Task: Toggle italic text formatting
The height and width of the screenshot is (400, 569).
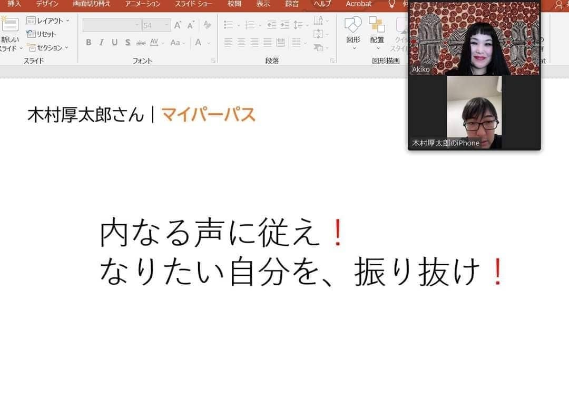Action: click(x=101, y=43)
